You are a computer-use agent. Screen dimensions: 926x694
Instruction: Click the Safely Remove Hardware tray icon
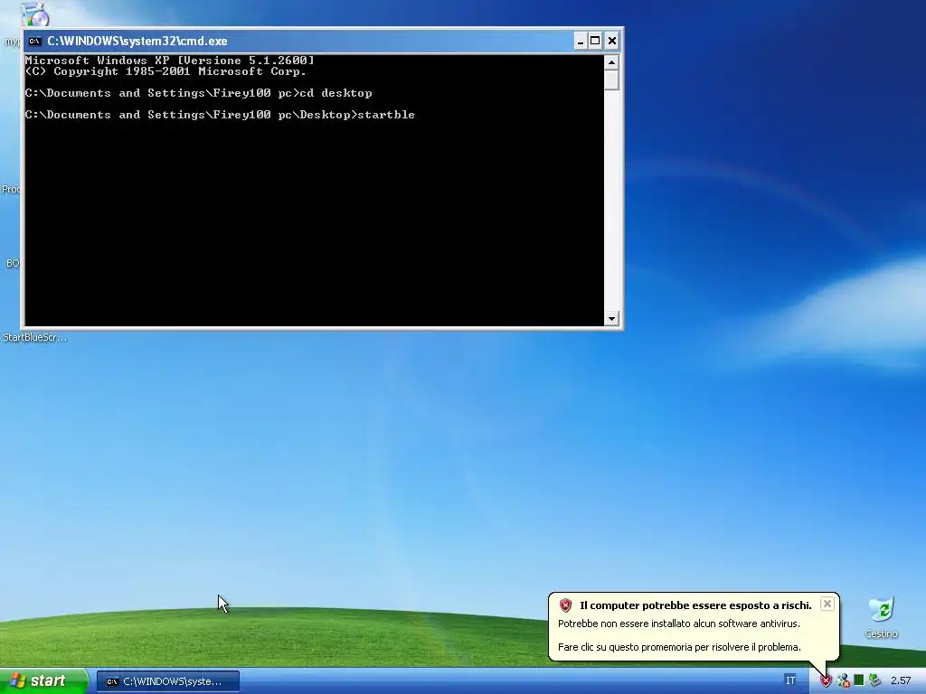[874, 680]
